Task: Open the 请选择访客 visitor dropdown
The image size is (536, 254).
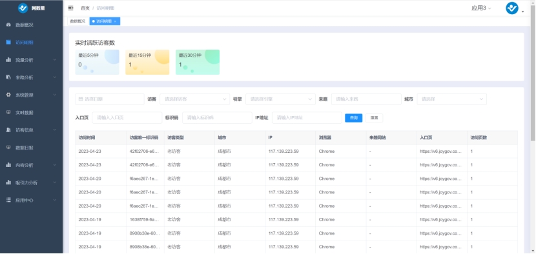Action: click(194, 99)
